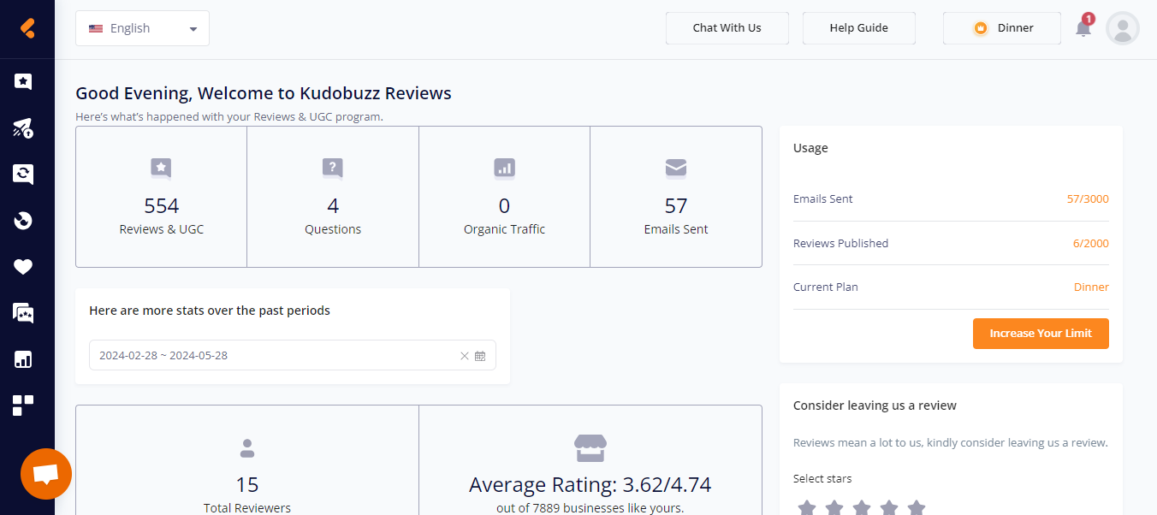Click the Reviews & UGC star icon
1157x515 pixels.
point(161,169)
